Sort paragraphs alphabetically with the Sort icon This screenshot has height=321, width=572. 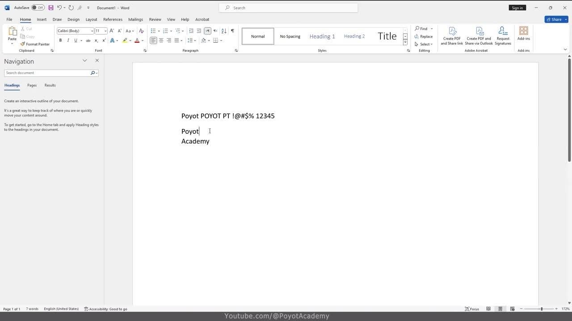(x=224, y=31)
